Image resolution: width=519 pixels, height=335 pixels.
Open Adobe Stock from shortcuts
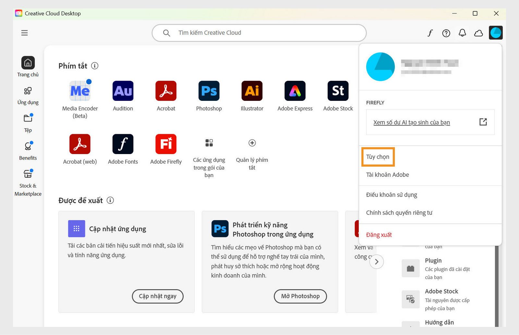tap(338, 91)
